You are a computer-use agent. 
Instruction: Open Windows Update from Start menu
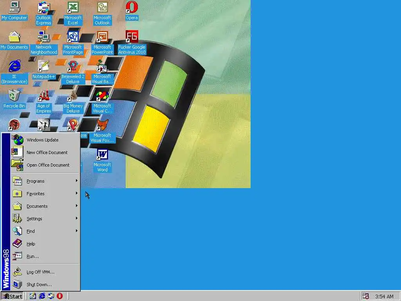point(45,140)
